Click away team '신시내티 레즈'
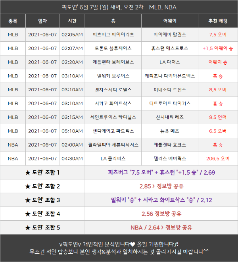This screenshot has width=238, height=262. (x=170, y=117)
